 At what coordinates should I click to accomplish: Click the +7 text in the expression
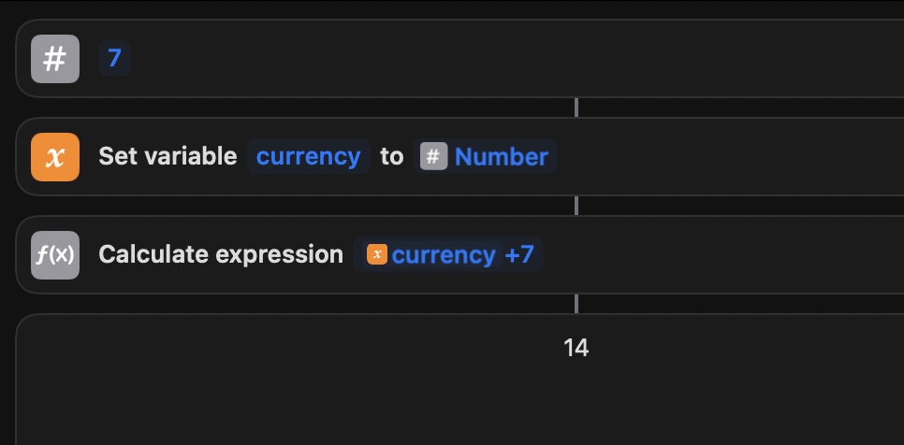tap(519, 254)
